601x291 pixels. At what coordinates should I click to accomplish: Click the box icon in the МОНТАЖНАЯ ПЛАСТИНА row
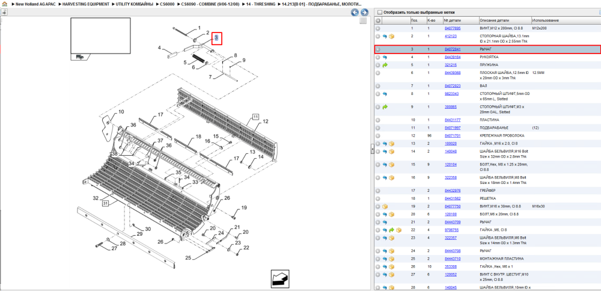pos(391,259)
